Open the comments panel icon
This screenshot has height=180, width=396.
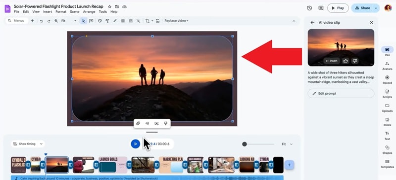[321, 8]
